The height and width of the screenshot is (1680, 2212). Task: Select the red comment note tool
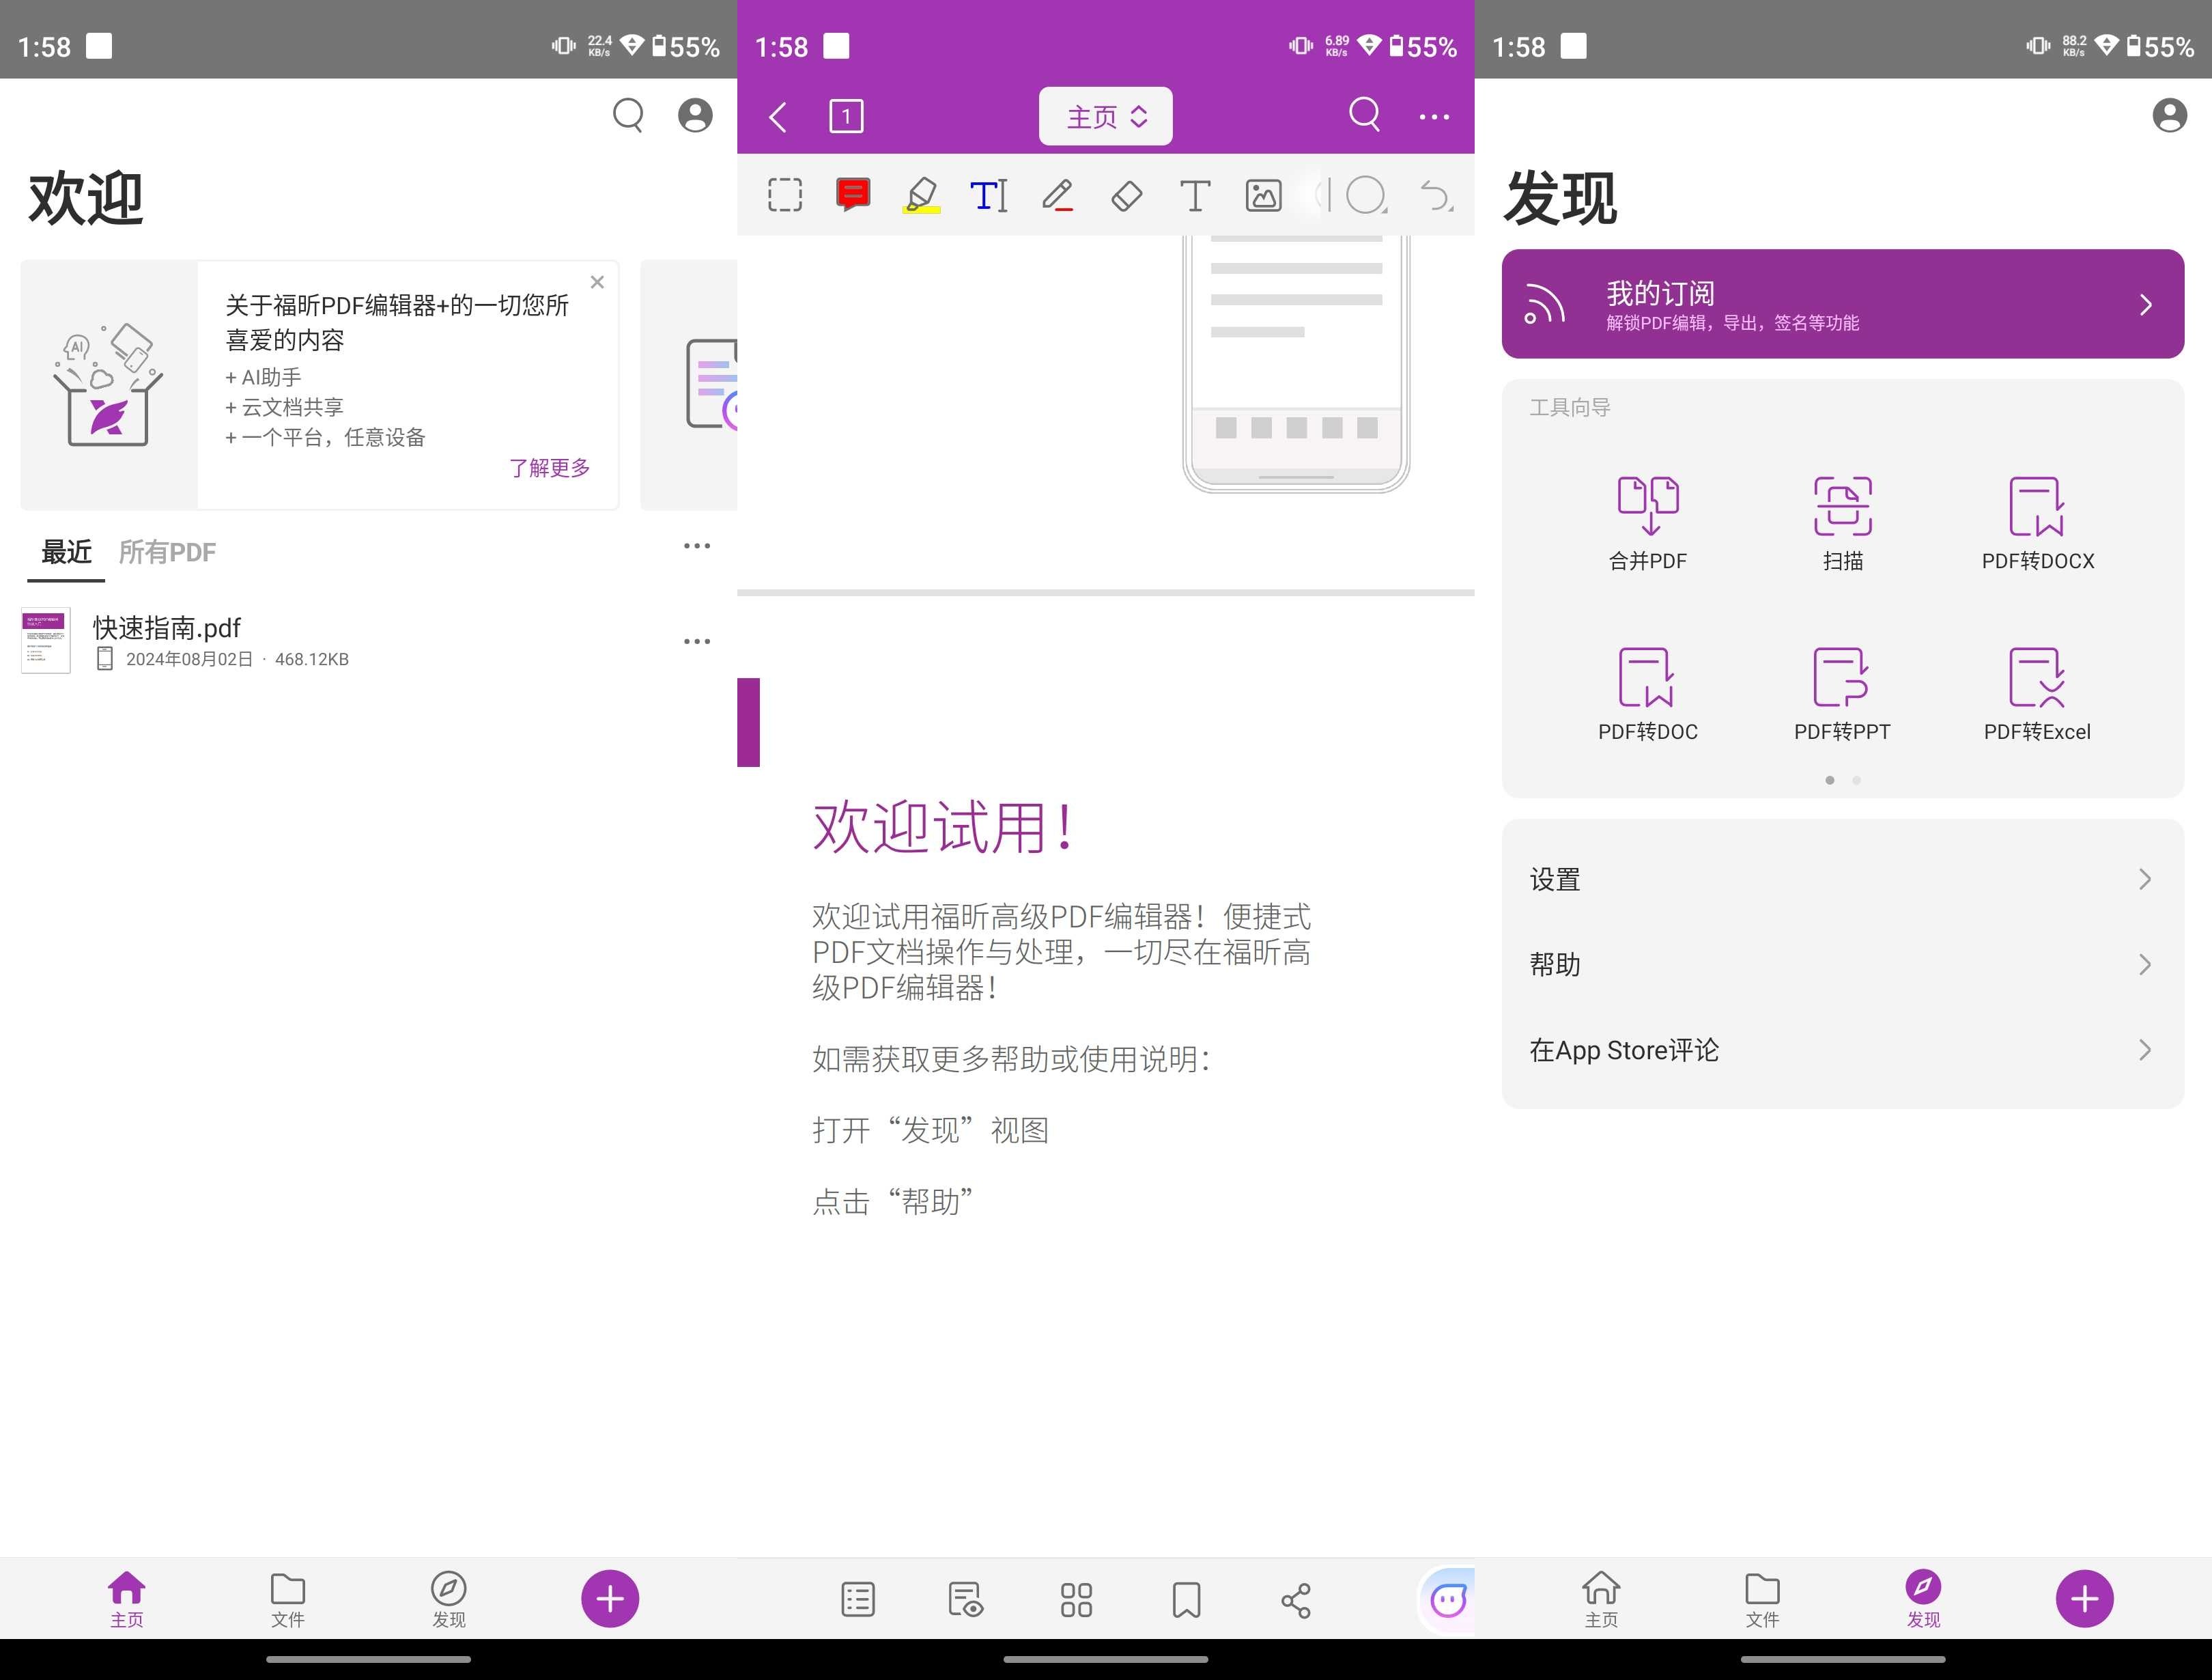(x=853, y=194)
